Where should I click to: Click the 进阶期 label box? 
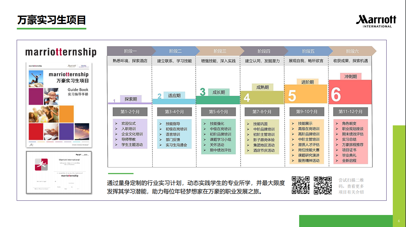(x=307, y=82)
